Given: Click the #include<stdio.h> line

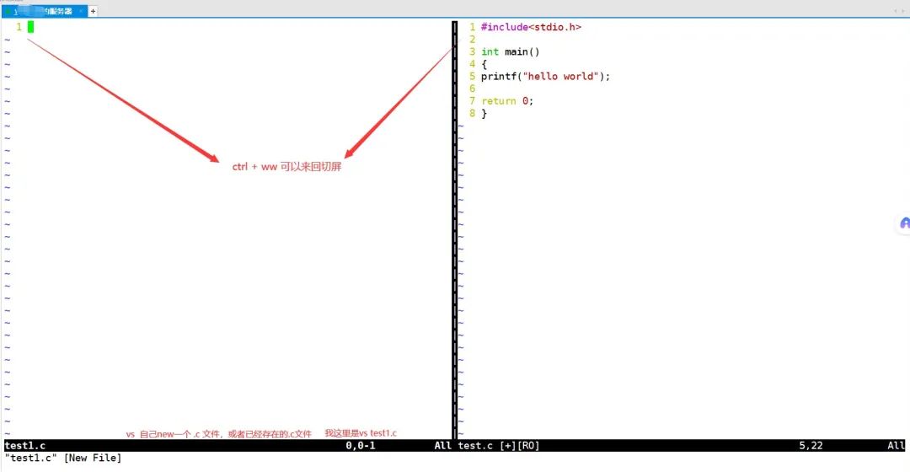Looking at the screenshot, I should click(x=531, y=27).
